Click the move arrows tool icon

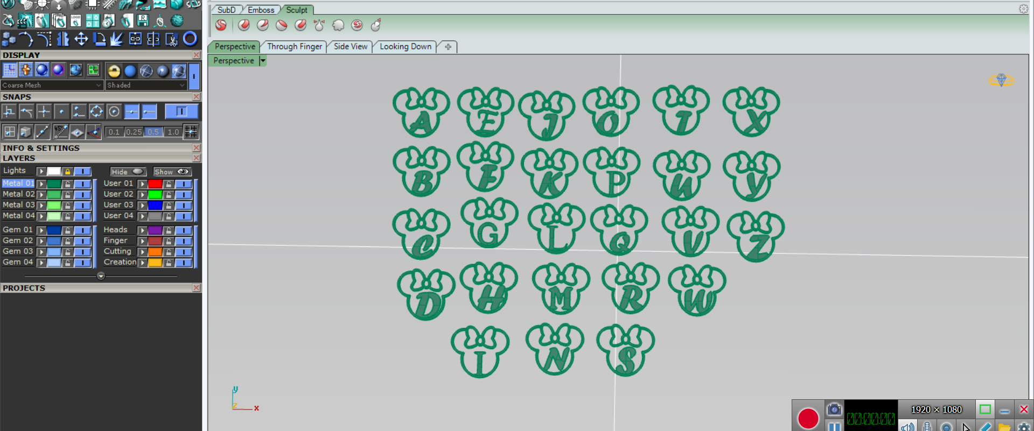(81, 39)
